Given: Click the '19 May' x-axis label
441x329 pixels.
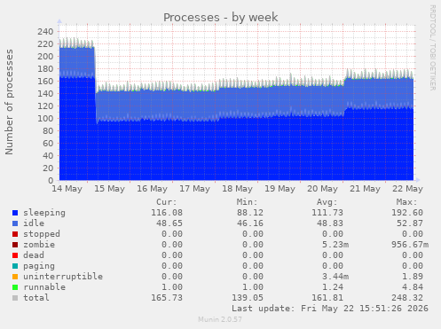Looking at the screenshot, I should tap(280, 189).
